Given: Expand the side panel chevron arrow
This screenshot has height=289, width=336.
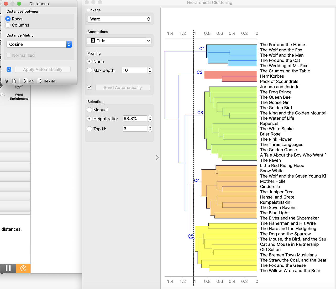Looking at the screenshot, I should click(157, 157).
